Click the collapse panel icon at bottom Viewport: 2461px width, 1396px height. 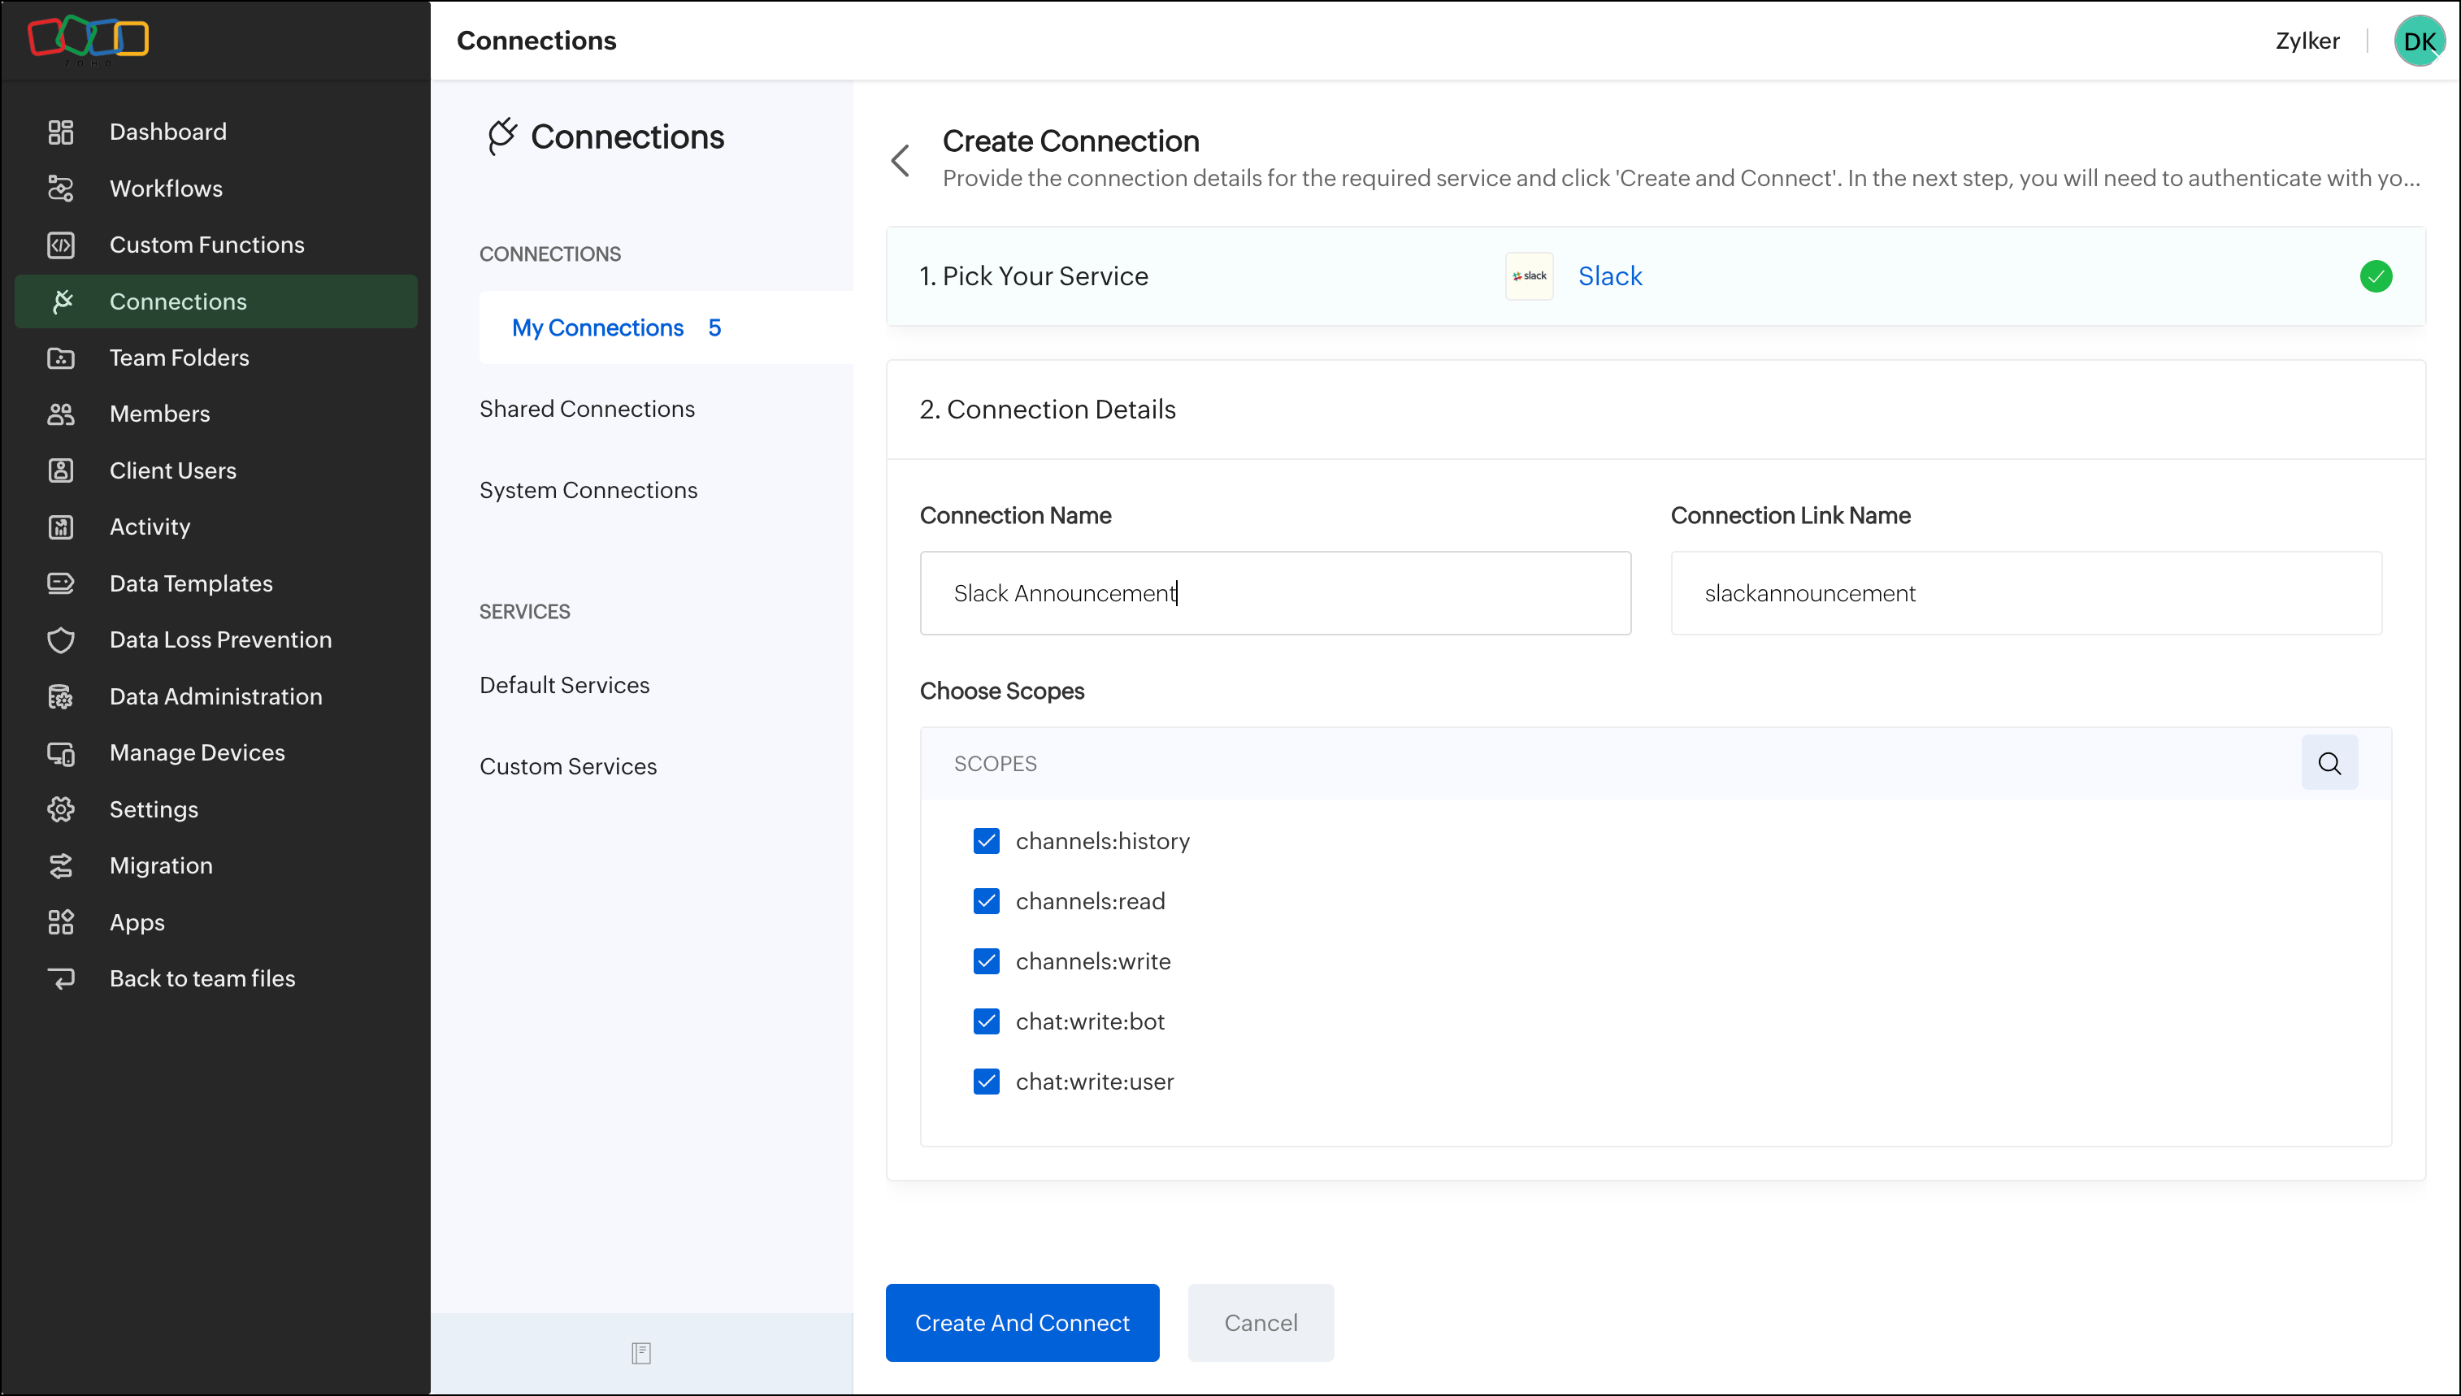(x=641, y=1353)
